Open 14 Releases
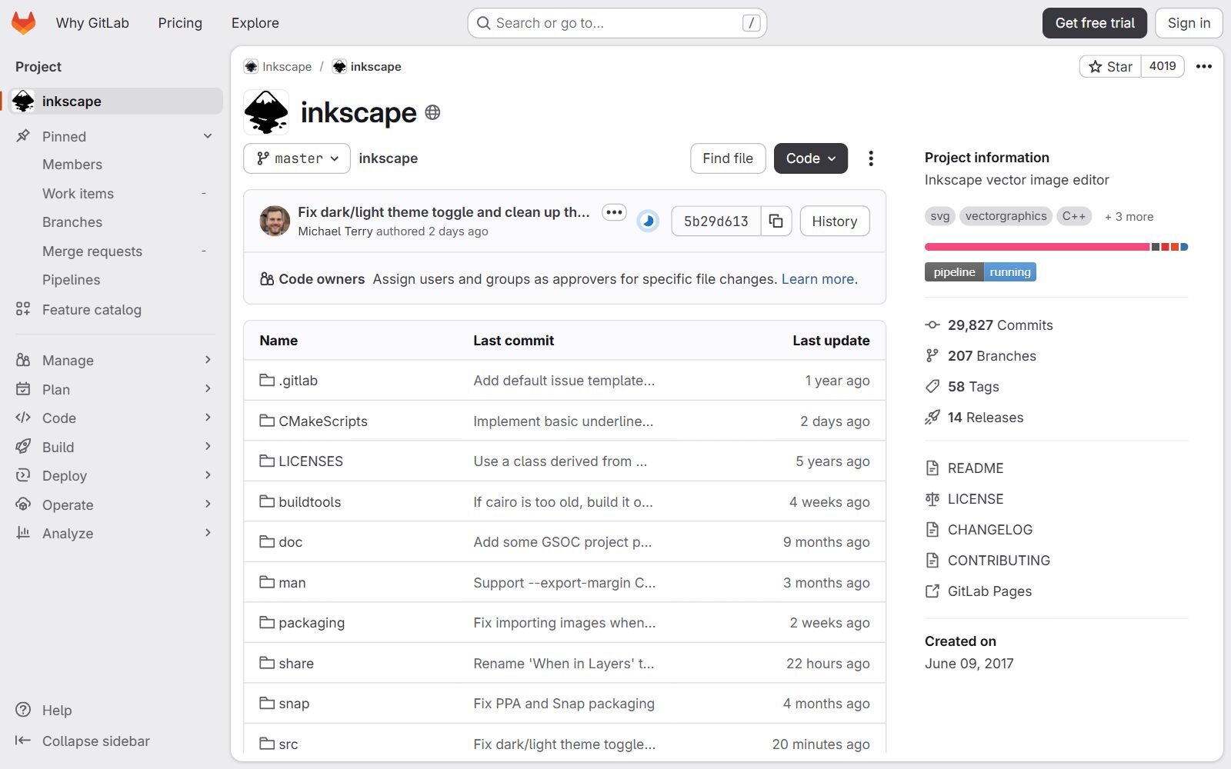 tap(975, 418)
